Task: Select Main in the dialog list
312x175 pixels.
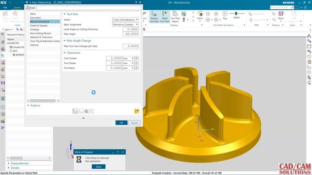Action: click(33, 14)
